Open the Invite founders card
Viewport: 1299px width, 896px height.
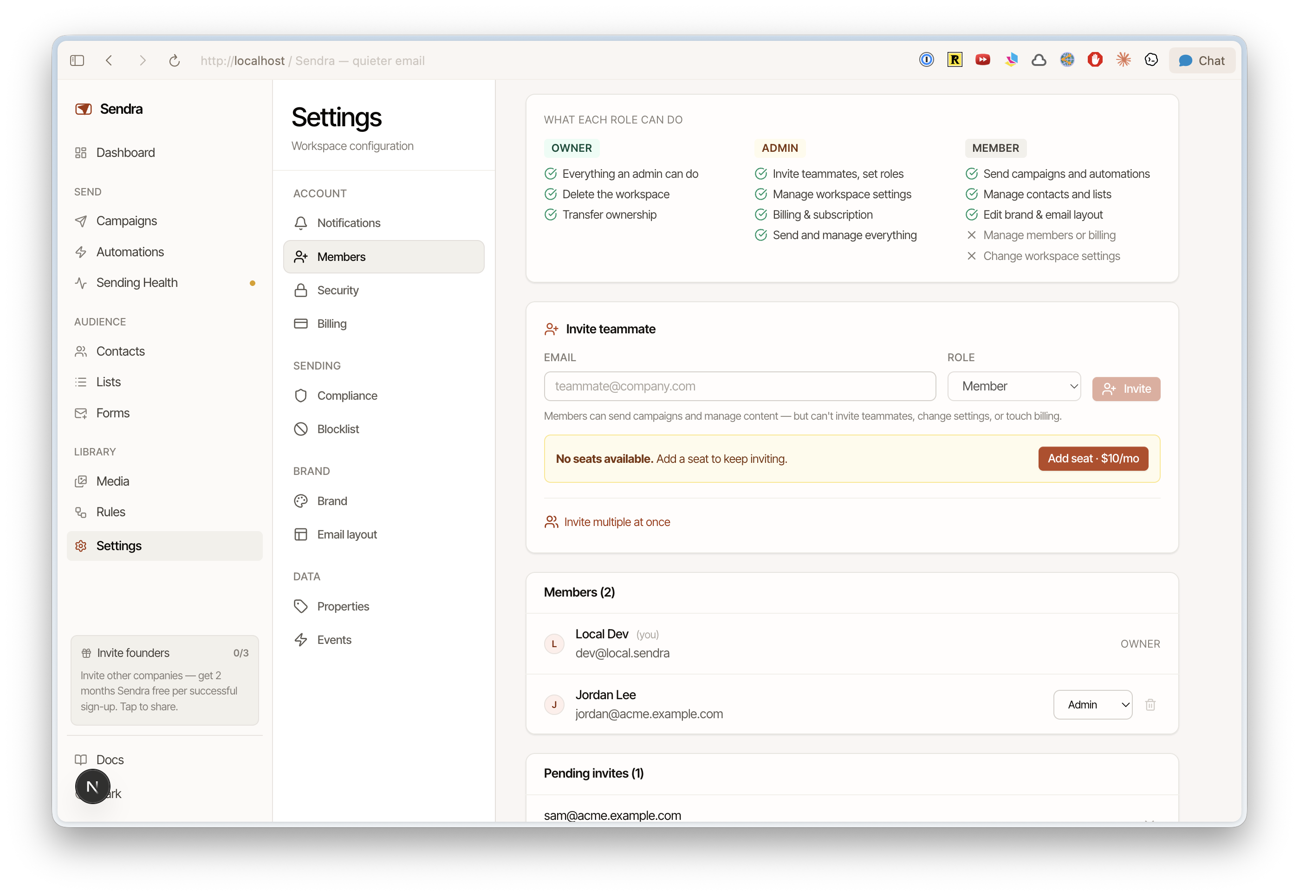[x=164, y=680]
